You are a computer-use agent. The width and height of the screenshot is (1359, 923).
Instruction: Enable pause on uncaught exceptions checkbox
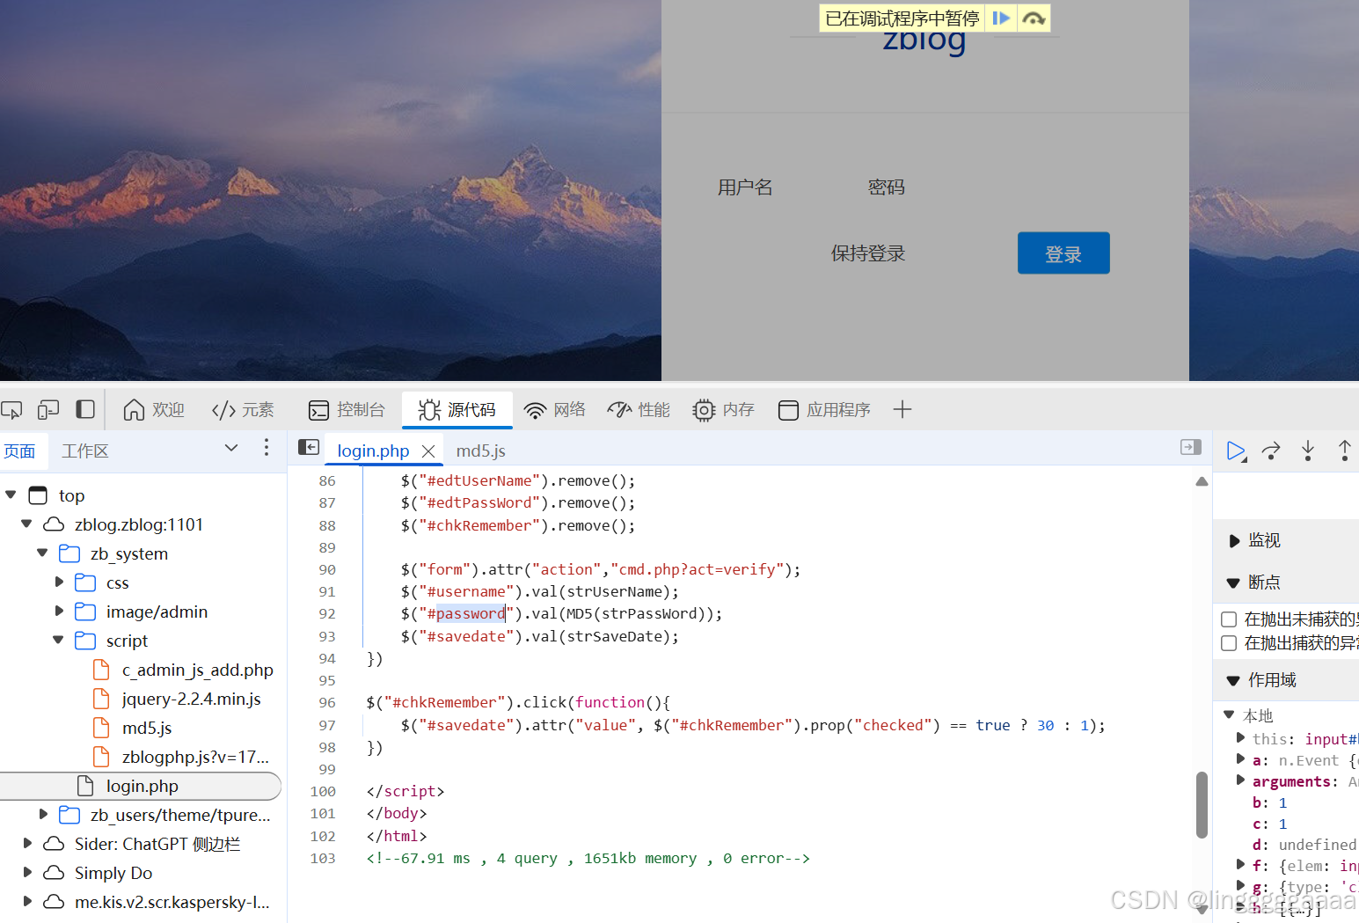point(1229,619)
